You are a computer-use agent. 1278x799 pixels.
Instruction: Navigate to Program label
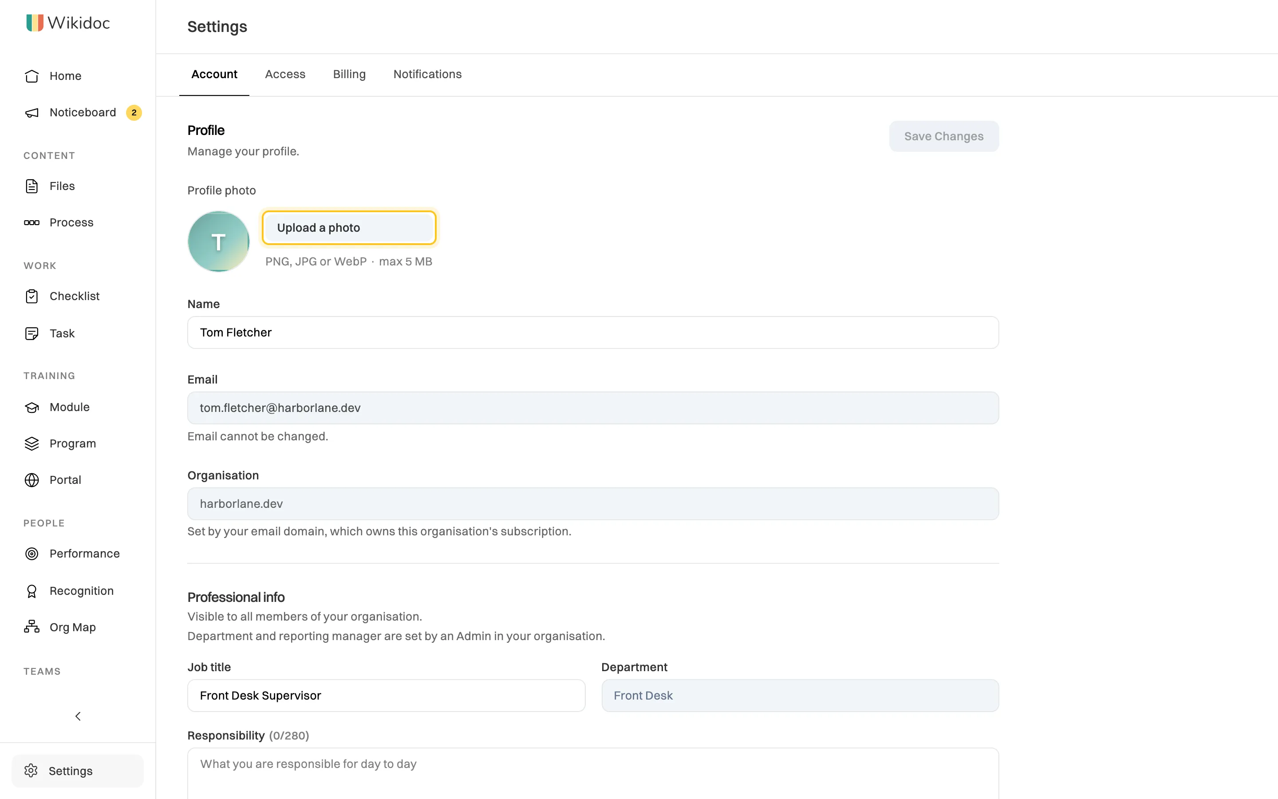tap(73, 444)
